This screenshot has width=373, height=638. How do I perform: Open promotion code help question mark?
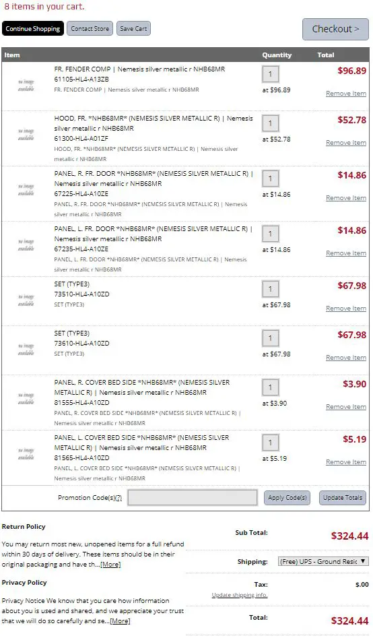pos(118,498)
